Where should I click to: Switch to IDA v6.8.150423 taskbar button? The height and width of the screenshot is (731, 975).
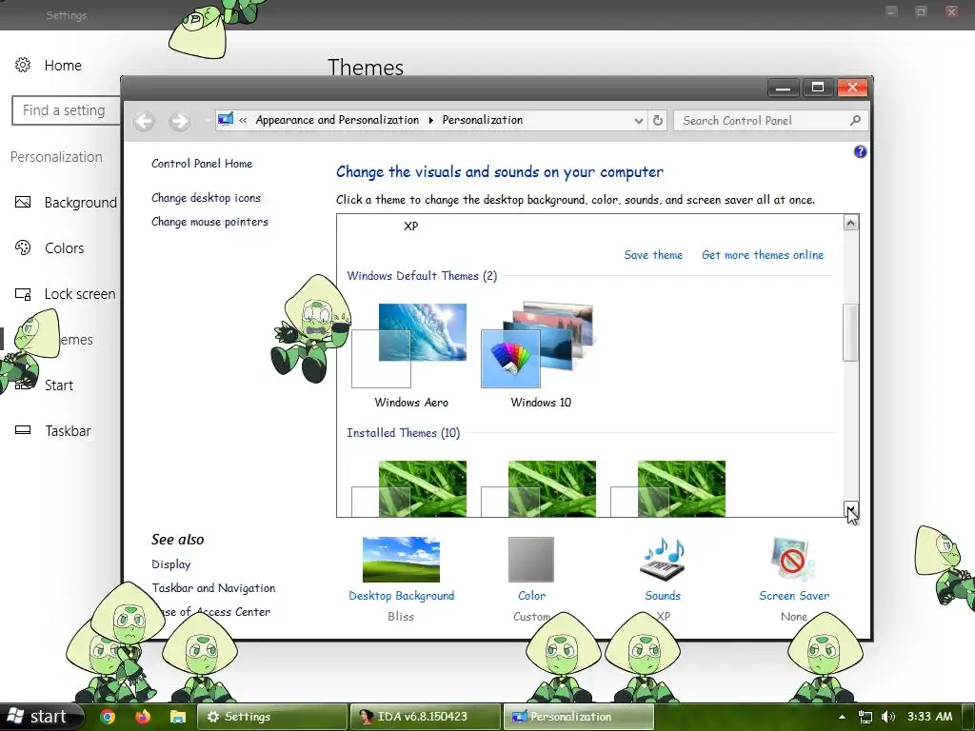[426, 717]
